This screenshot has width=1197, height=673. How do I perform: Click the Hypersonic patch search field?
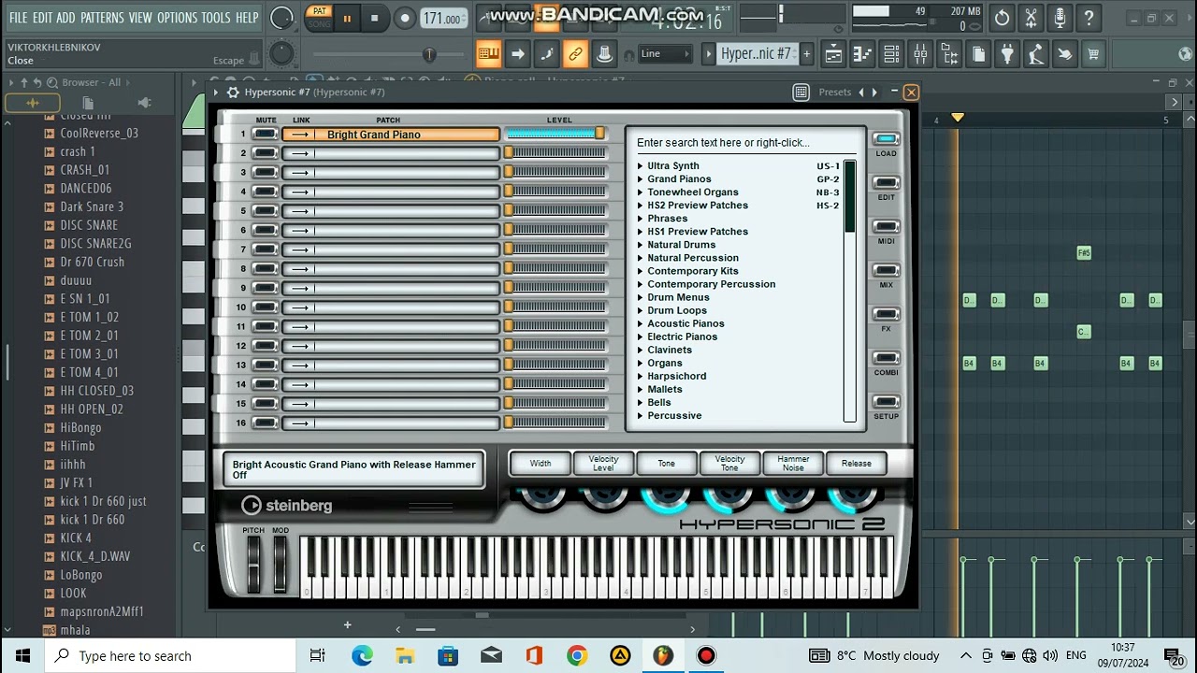pos(744,143)
